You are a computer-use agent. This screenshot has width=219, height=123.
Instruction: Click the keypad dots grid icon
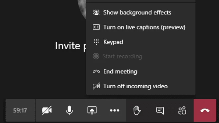tap(96, 42)
